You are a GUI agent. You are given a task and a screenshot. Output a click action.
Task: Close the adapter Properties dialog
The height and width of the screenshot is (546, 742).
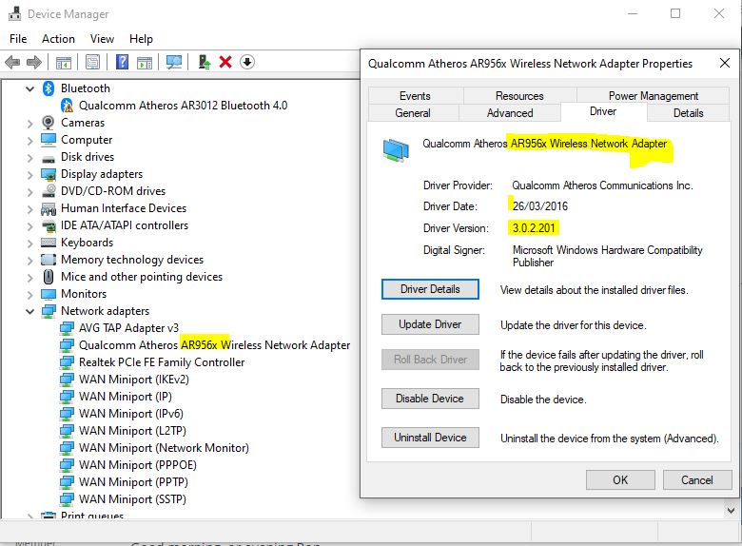pos(725,63)
